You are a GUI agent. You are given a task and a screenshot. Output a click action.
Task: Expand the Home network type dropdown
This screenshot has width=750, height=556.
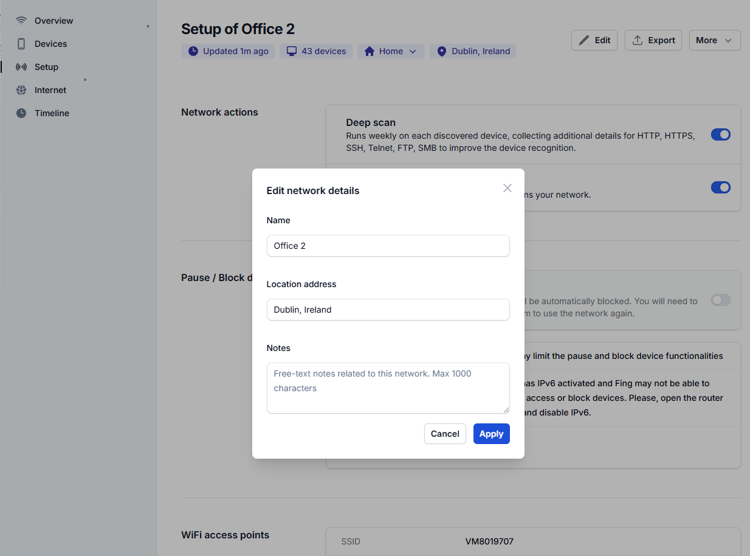click(x=391, y=51)
